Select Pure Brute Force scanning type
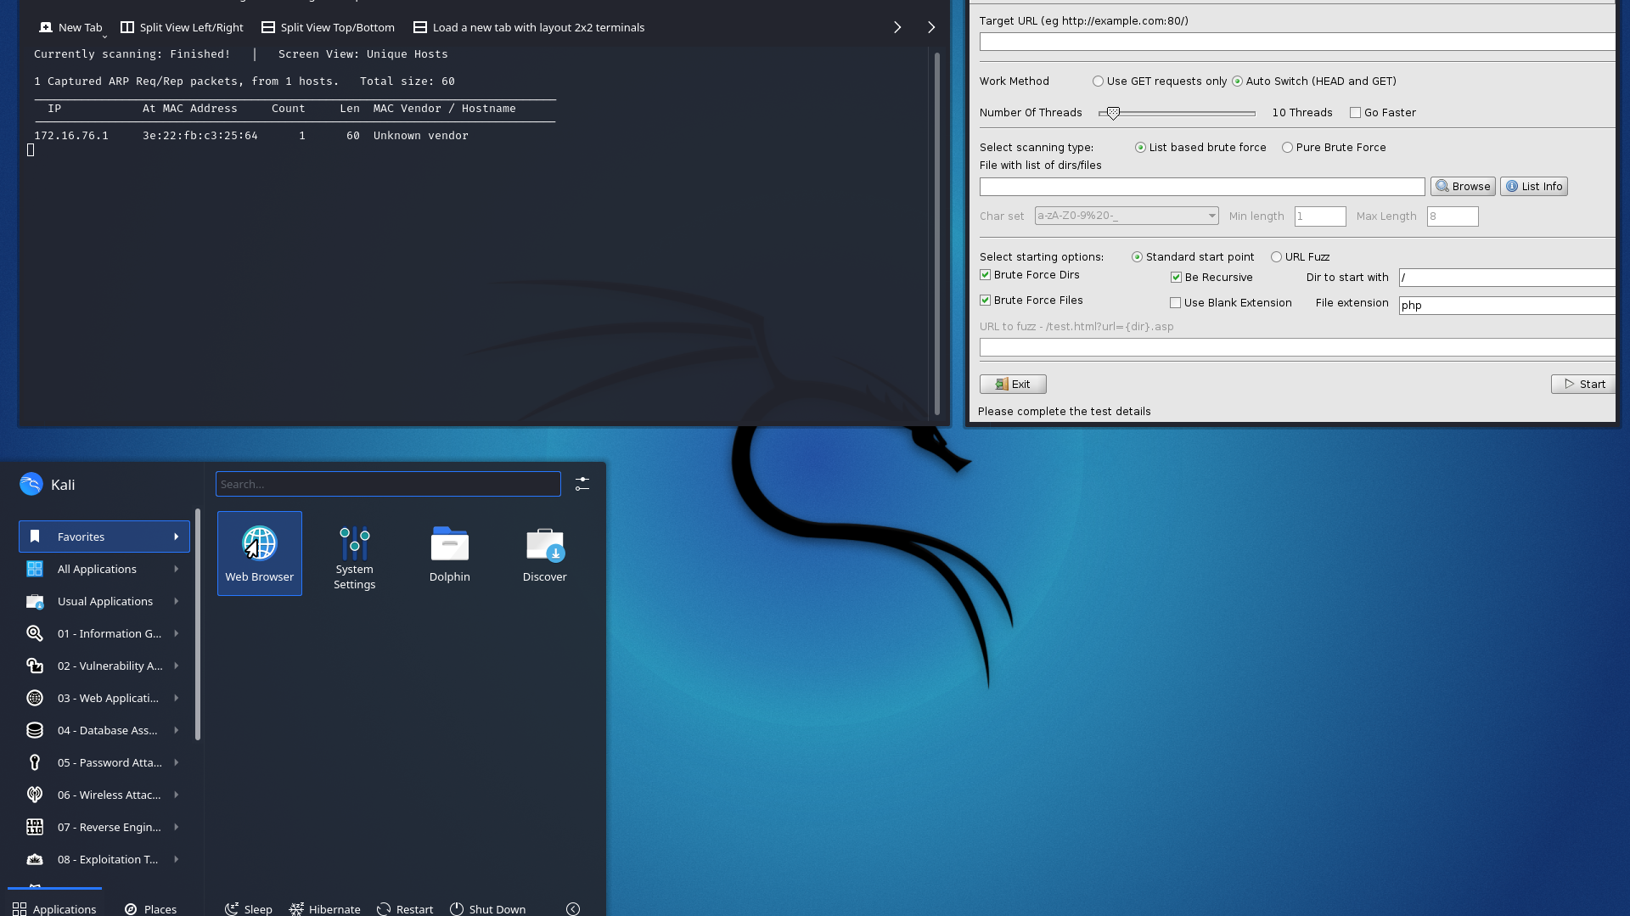This screenshot has width=1630, height=916. (x=1287, y=148)
